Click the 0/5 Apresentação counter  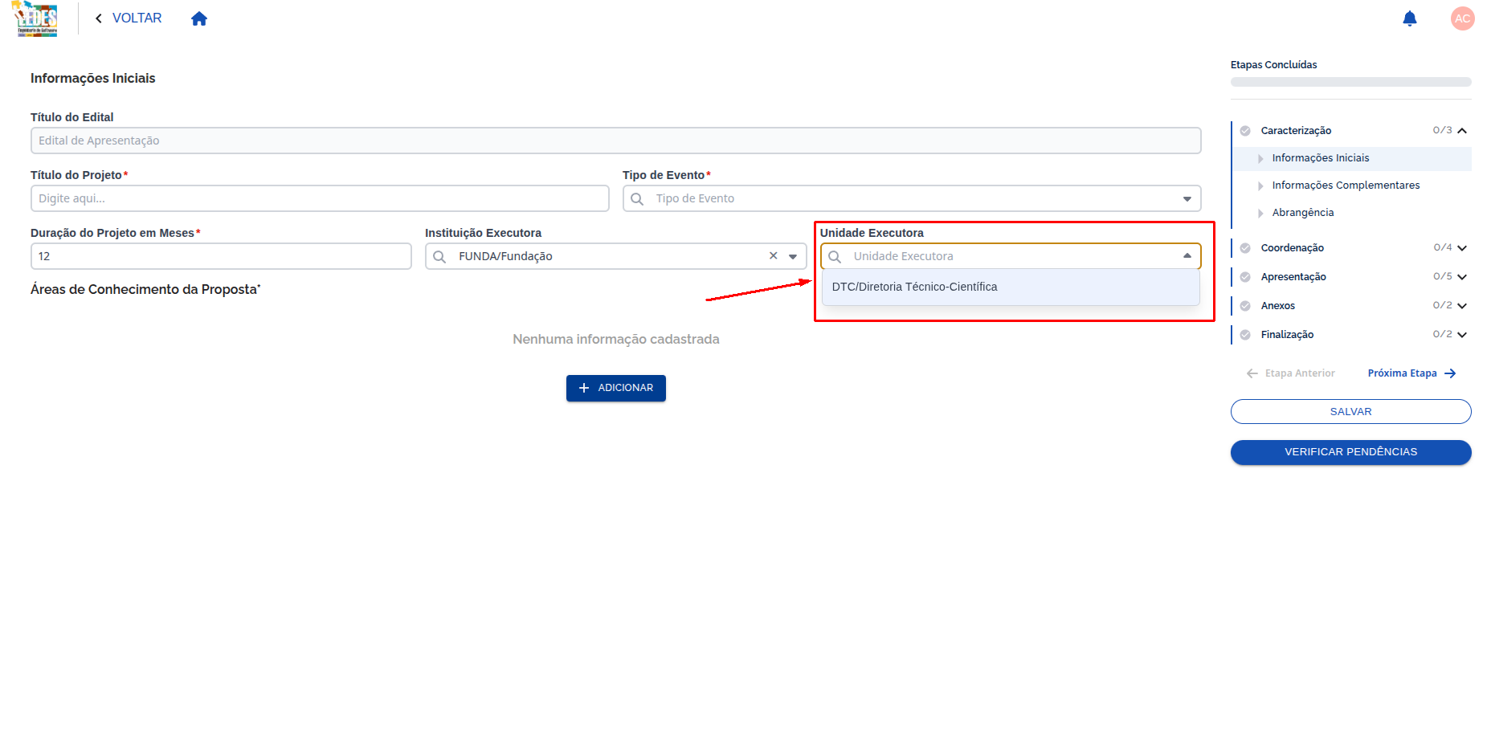[1443, 276]
